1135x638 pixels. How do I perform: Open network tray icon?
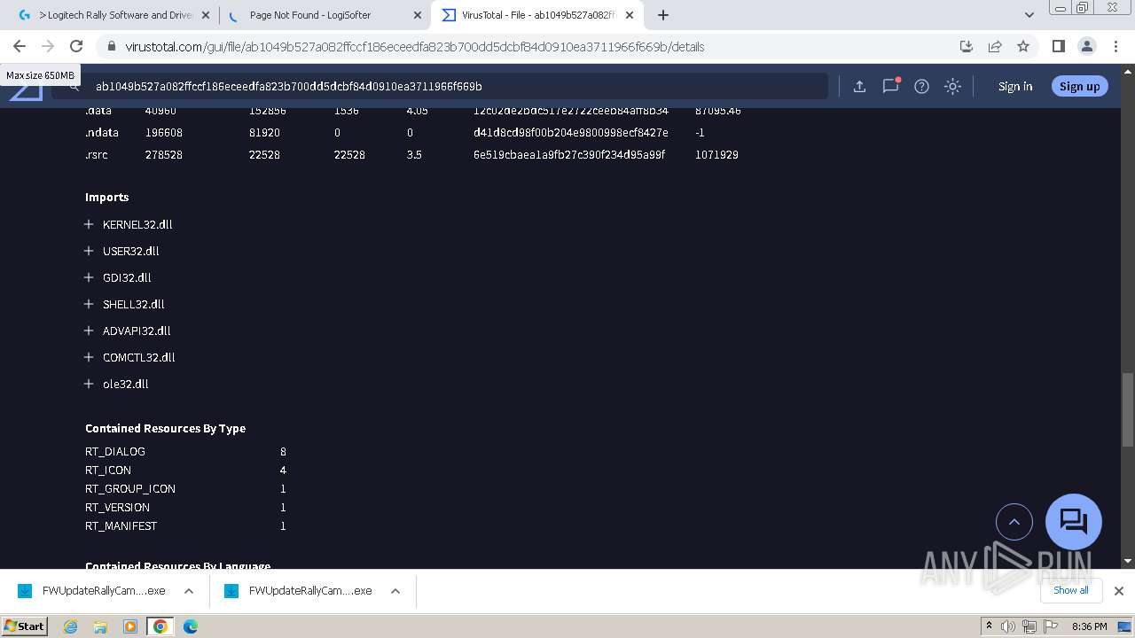(x=1029, y=626)
